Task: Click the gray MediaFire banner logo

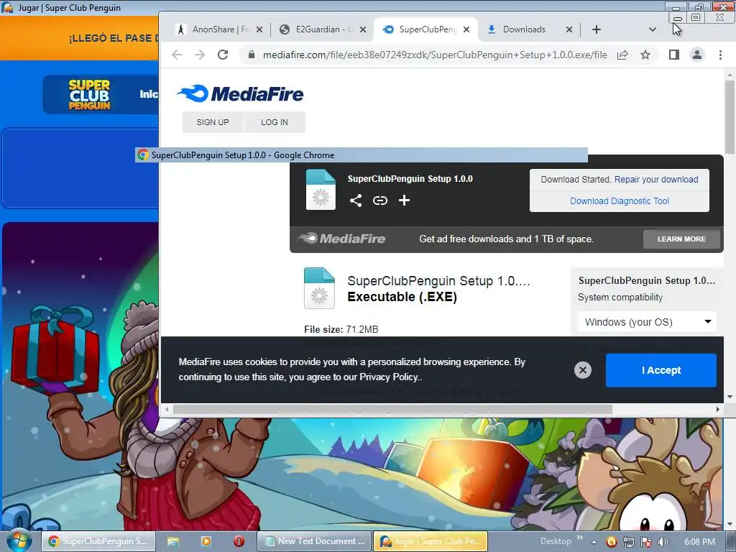Action: (x=341, y=239)
